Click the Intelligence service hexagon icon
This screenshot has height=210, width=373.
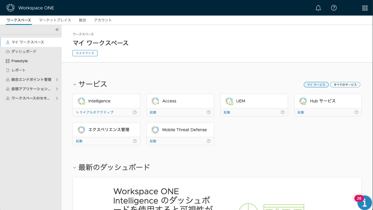coord(82,101)
